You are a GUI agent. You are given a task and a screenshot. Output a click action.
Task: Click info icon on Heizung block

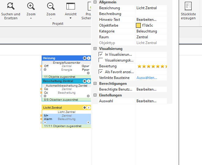pos(89,58)
